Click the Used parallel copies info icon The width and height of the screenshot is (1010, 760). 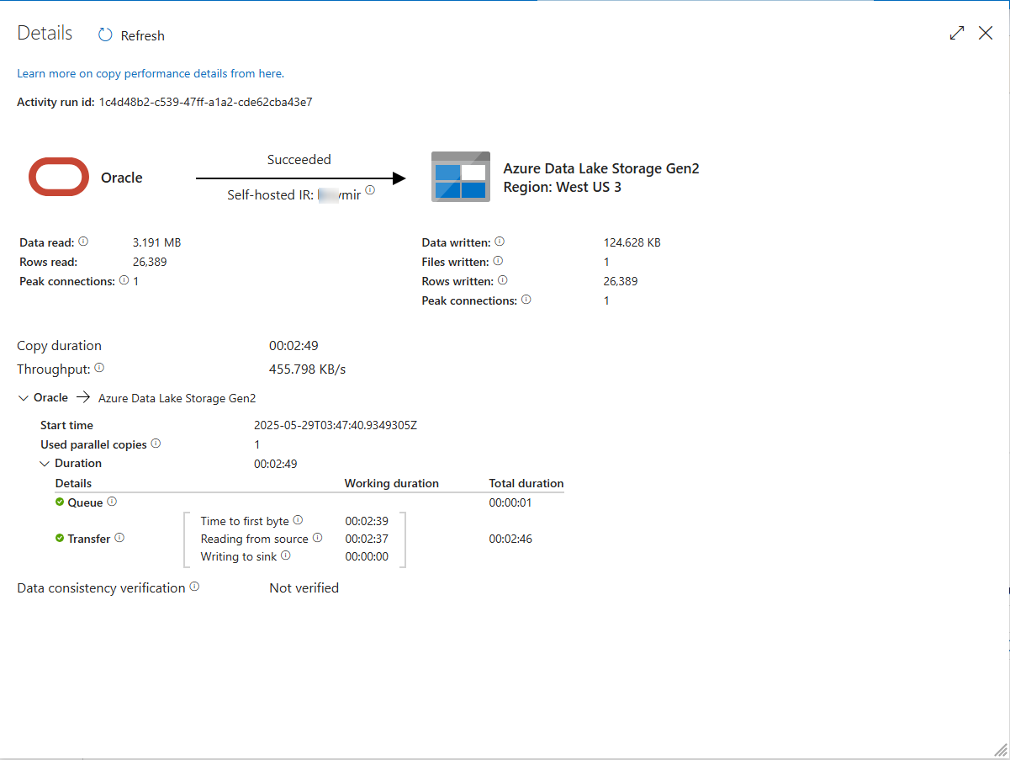(x=156, y=444)
